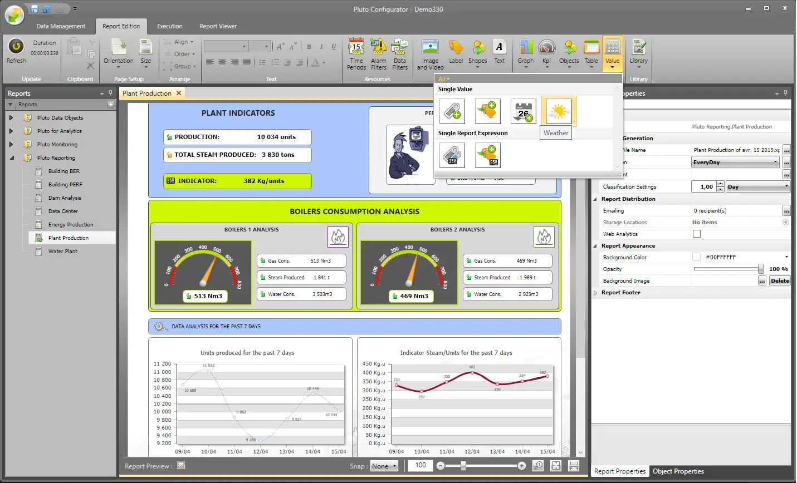Open the Data Filters resource
The height and width of the screenshot is (483, 797).
pyautogui.click(x=400, y=54)
